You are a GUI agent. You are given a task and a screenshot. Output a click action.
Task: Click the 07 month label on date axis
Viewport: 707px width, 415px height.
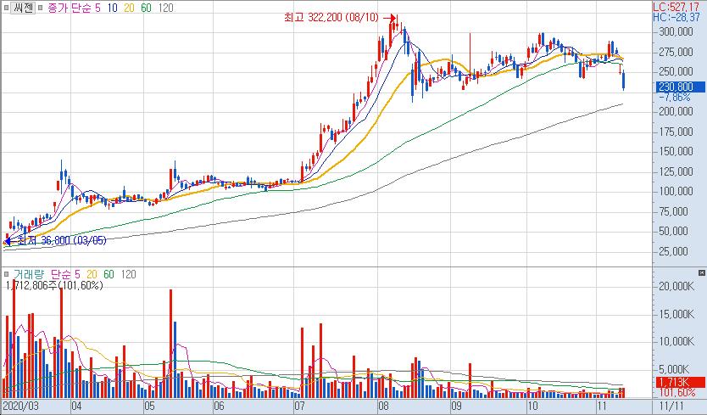[x=300, y=406]
